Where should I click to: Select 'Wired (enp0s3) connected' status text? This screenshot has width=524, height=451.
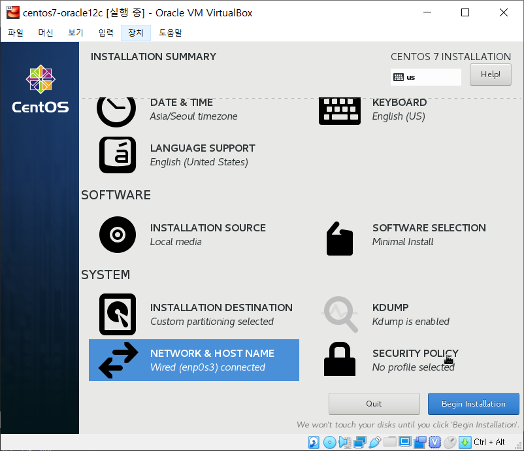point(208,367)
